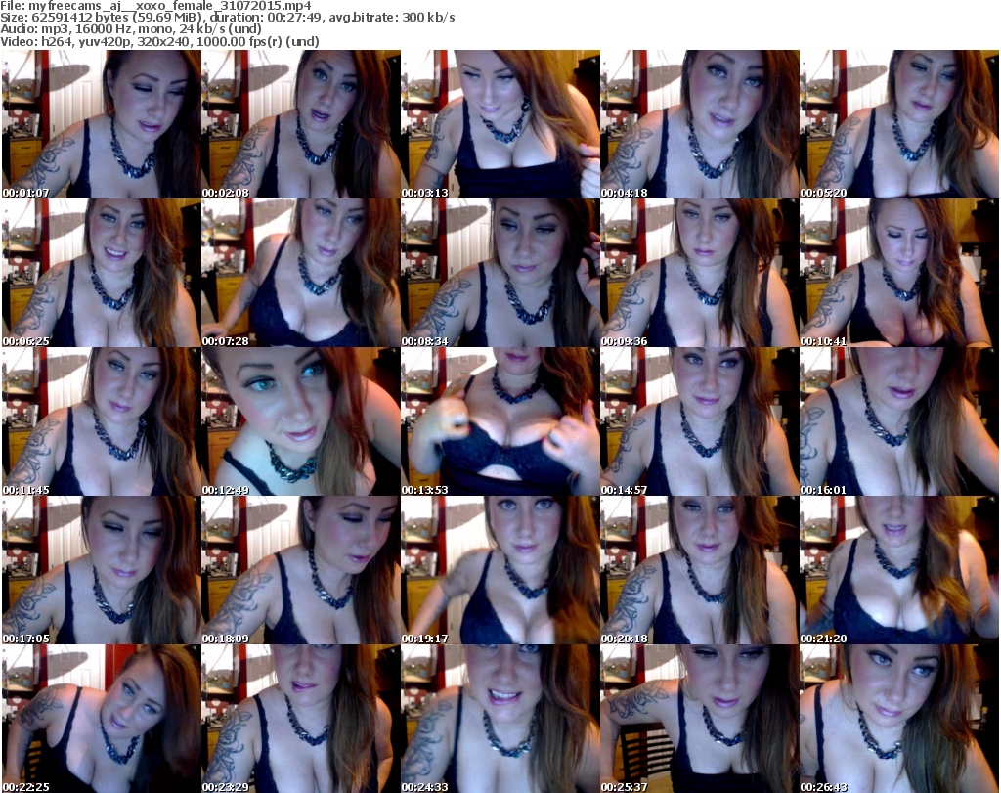Select the thumbnail stamped 00:05:20

tap(899, 124)
